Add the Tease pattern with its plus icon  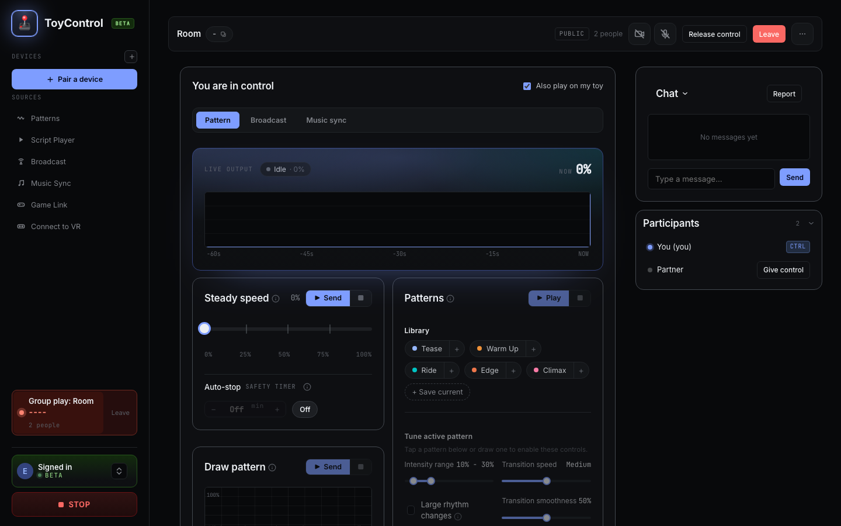(457, 349)
